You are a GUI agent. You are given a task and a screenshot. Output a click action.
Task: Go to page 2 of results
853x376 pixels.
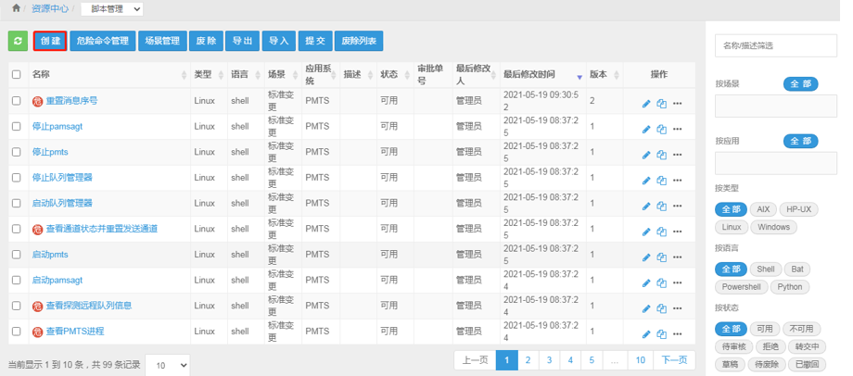click(x=528, y=360)
